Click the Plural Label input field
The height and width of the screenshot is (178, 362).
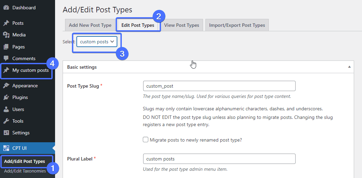pyautogui.click(x=219, y=159)
